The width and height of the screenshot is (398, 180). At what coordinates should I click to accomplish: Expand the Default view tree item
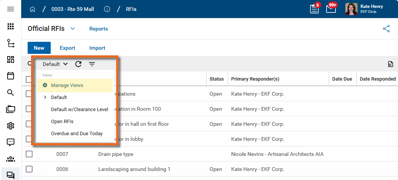click(x=45, y=97)
